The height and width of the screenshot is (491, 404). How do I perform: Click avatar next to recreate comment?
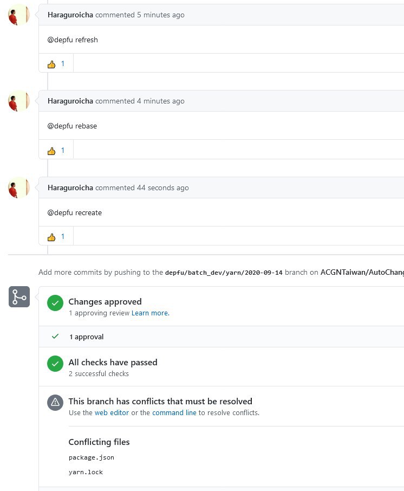(19, 188)
